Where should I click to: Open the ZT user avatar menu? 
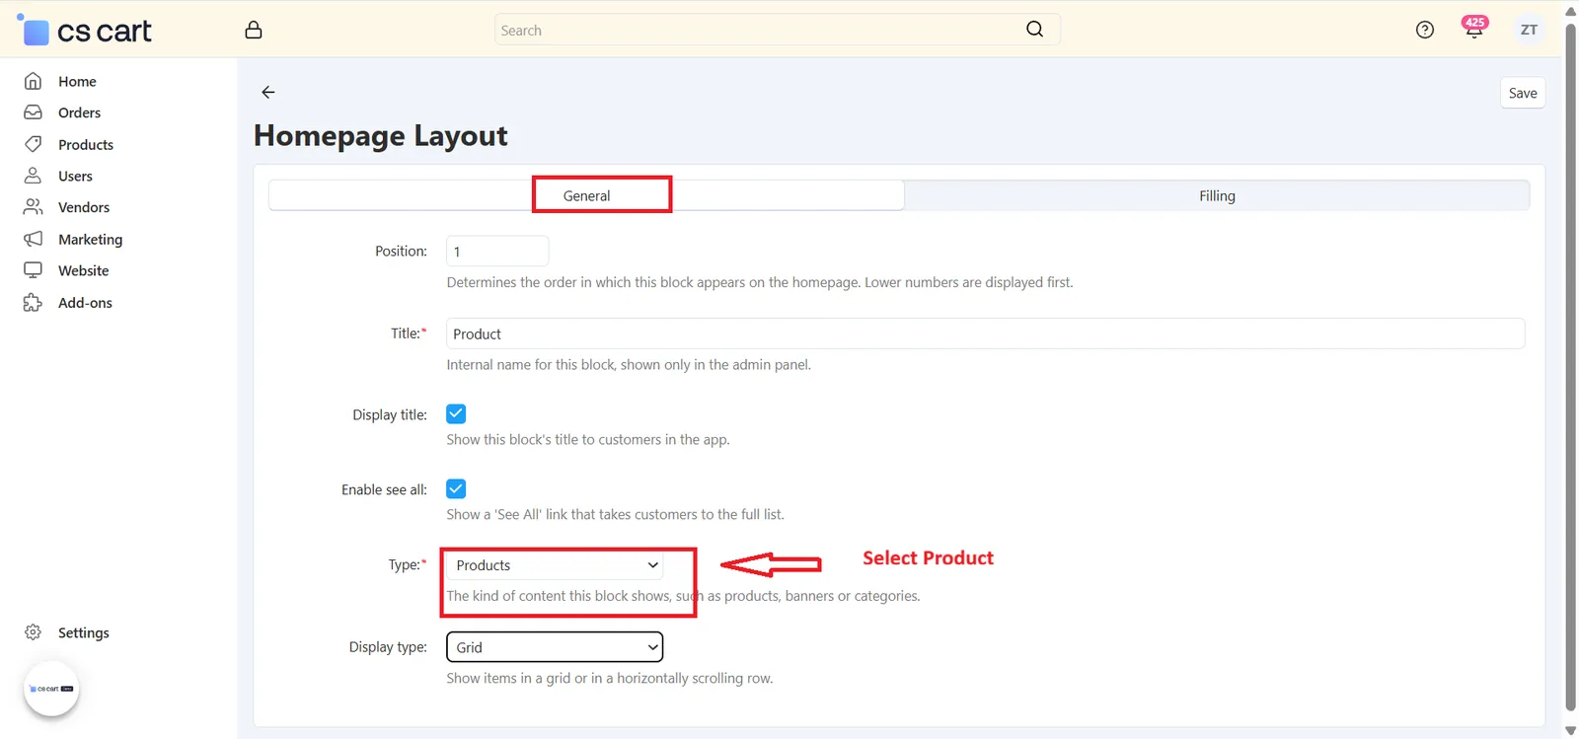click(x=1529, y=30)
